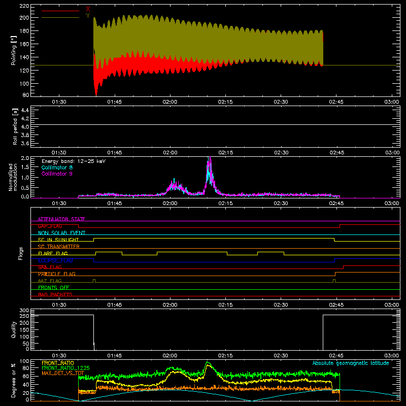
Task: Select the Y legend label
Action: [88, 16]
